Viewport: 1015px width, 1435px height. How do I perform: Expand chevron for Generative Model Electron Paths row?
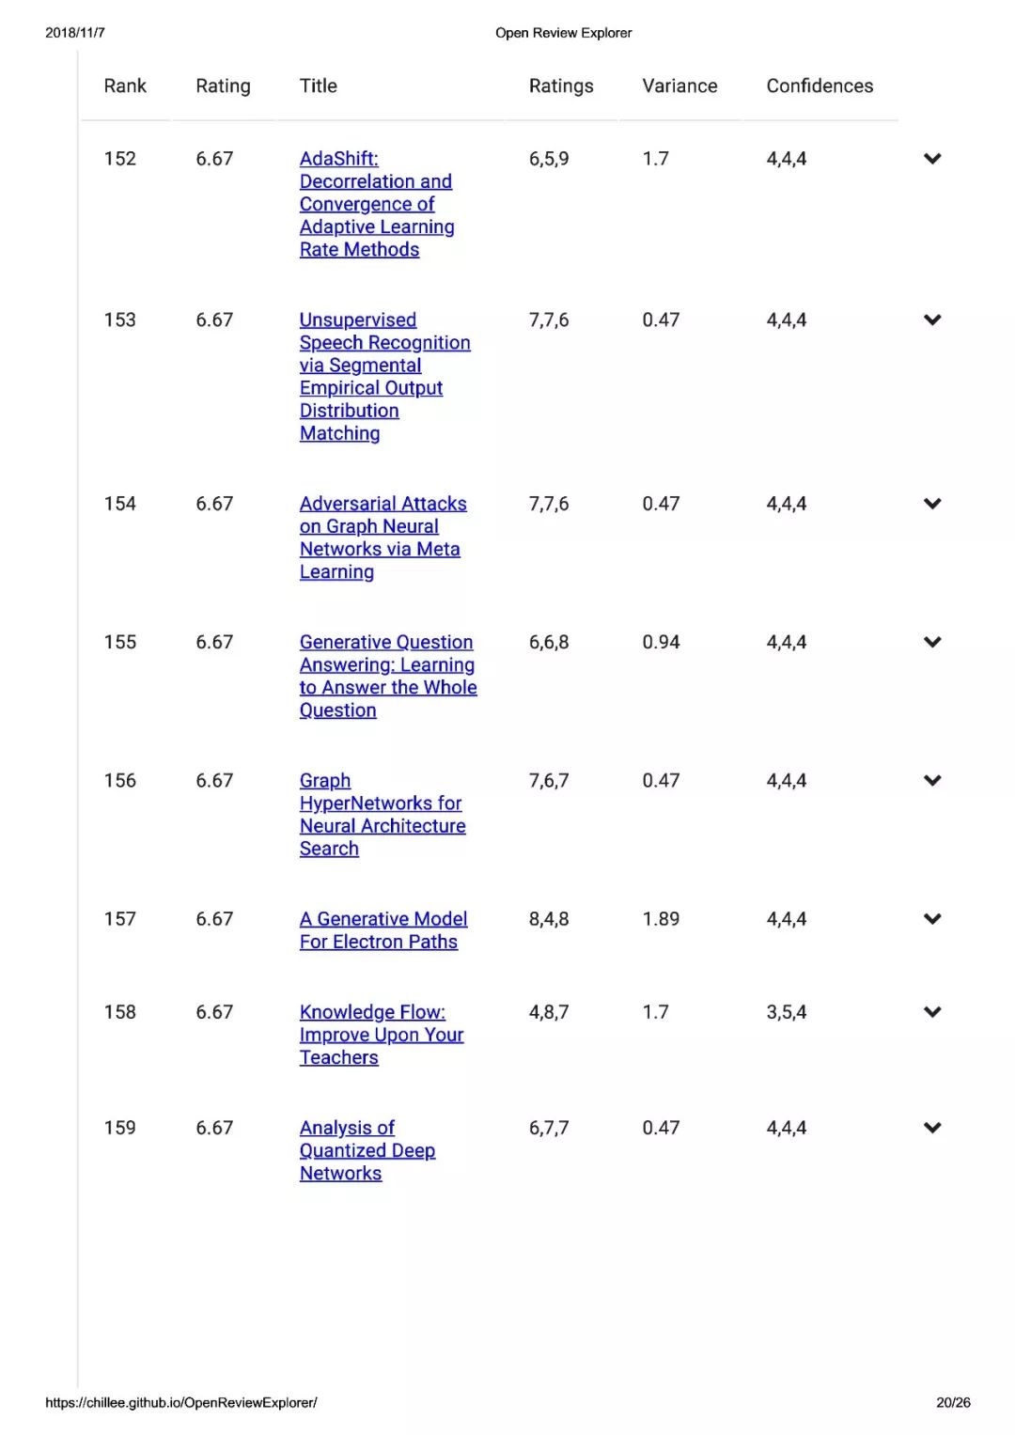coord(932,919)
